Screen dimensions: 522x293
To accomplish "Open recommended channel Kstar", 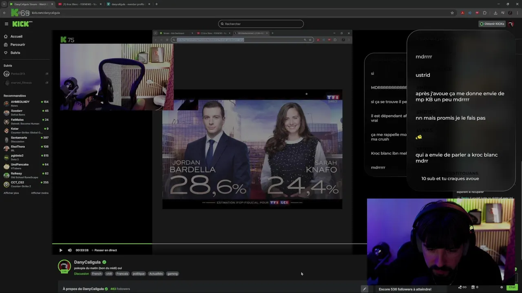I will click(26, 130).
